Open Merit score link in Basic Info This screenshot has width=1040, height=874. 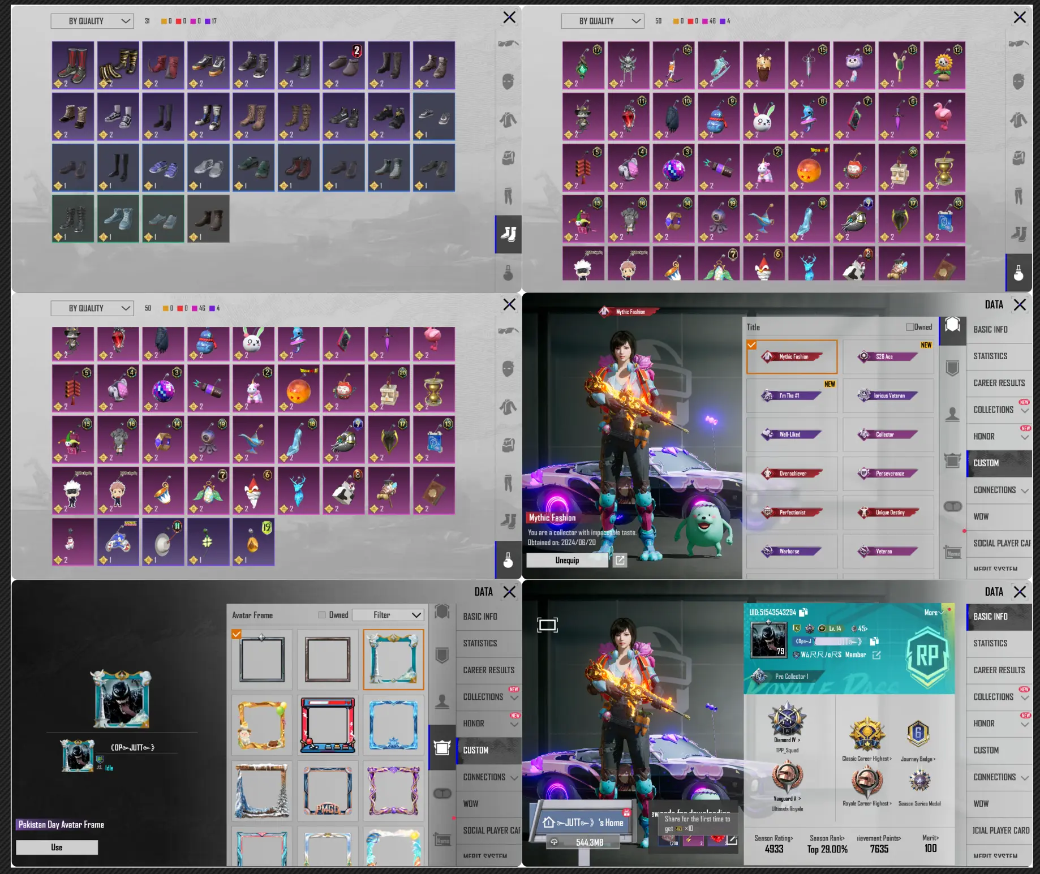click(x=930, y=838)
